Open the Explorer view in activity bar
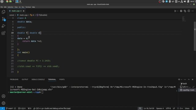Image resolution: width=196 pixels, height=110 pixels. pyautogui.click(x=3, y=12)
